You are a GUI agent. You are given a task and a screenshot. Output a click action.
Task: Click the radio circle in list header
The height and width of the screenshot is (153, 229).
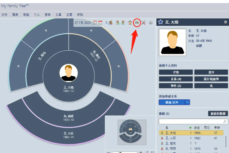162,128
